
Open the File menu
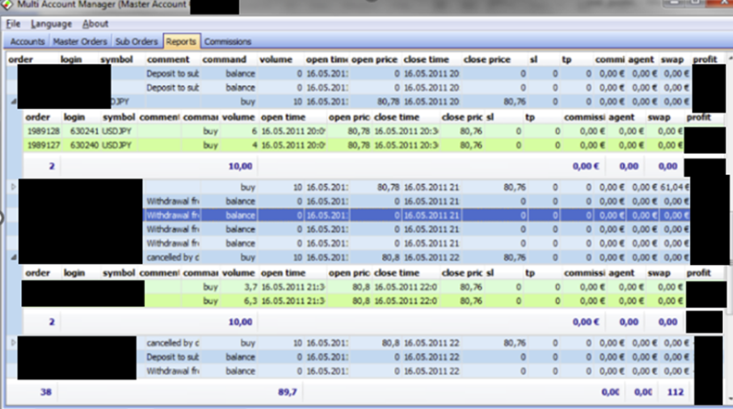click(13, 24)
